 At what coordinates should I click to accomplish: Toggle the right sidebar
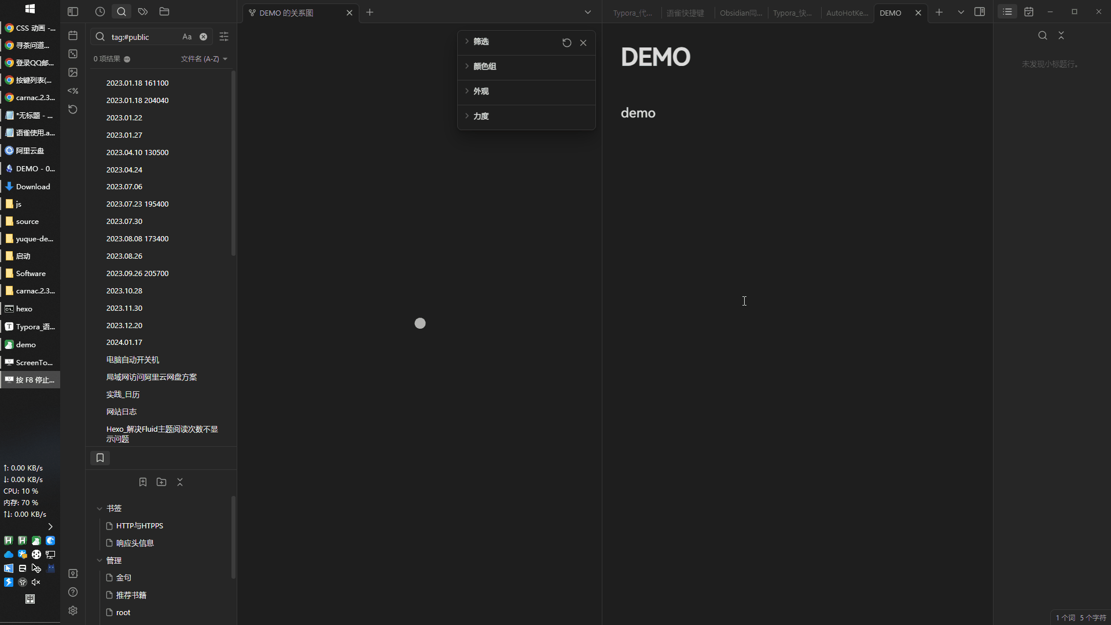tap(980, 12)
